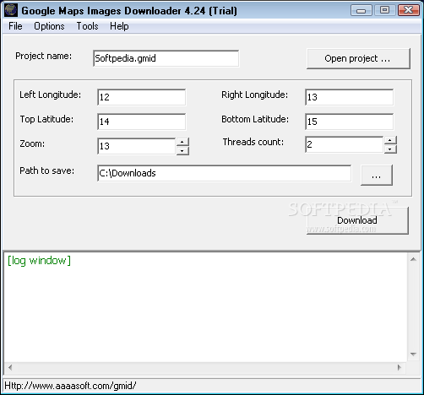This screenshot has height=395, width=424.
Task: Click the green [log window] text
Action: pos(39,261)
